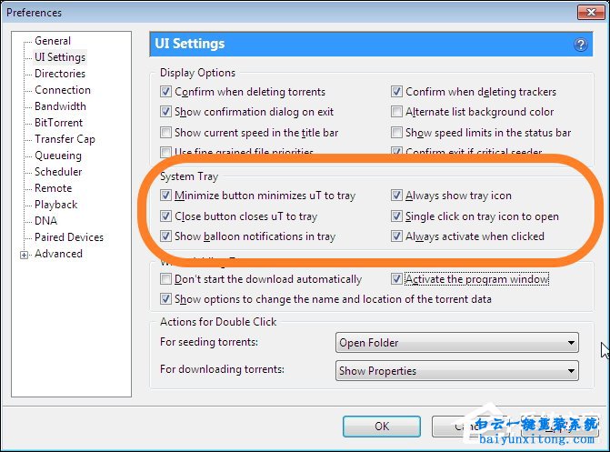
Task: Uncheck Show balloon notifications in tray
Action: pyautogui.click(x=165, y=236)
